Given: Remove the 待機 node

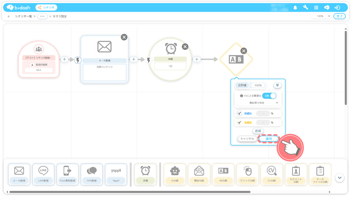Looking at the screenshot, I should tap(185, 47).
